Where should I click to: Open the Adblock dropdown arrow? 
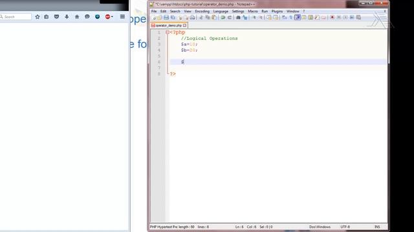[x=112, y=17]
